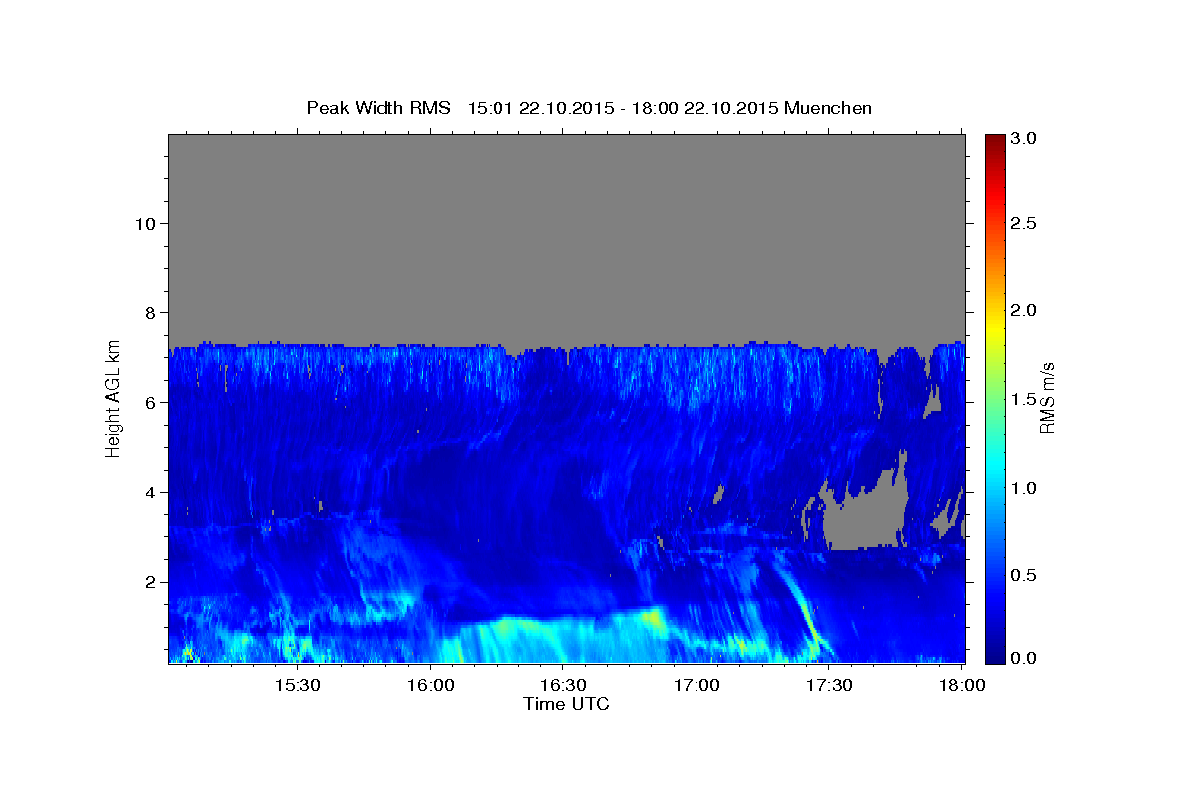Click the colorbar value '0.5'

(1023, 575)
